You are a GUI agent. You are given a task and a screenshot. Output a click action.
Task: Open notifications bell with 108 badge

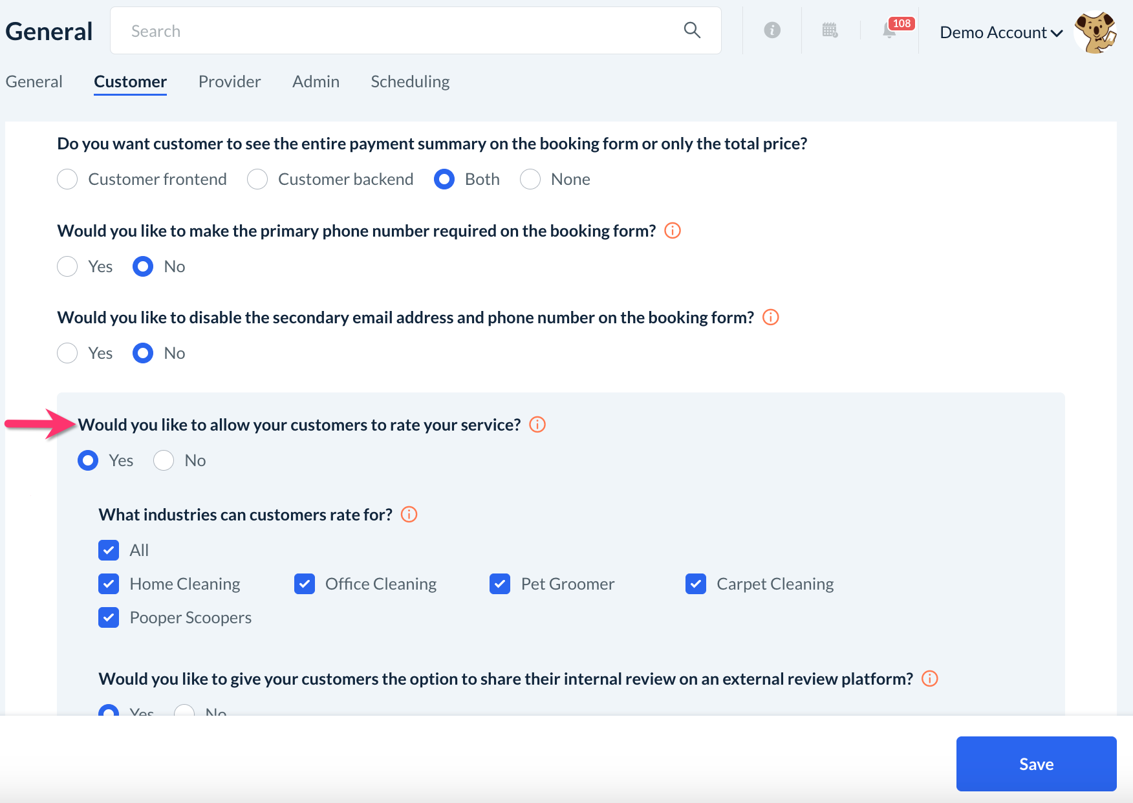[890, 30]
